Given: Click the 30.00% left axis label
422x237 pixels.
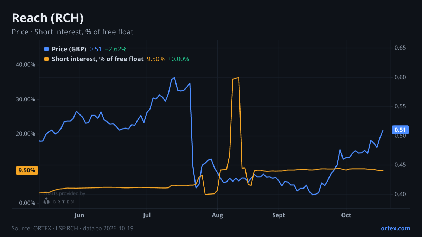Looking at the screenshot, I should (x=26, y=99).
